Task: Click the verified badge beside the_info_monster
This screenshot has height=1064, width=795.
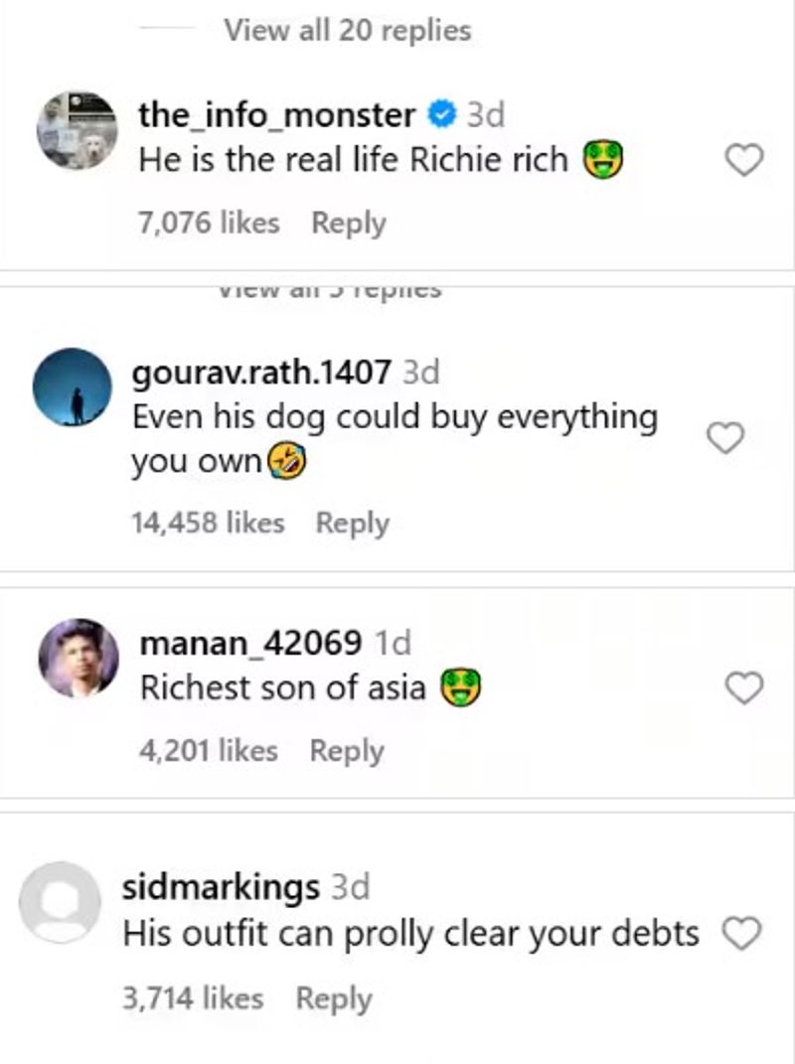Action: 440,116
